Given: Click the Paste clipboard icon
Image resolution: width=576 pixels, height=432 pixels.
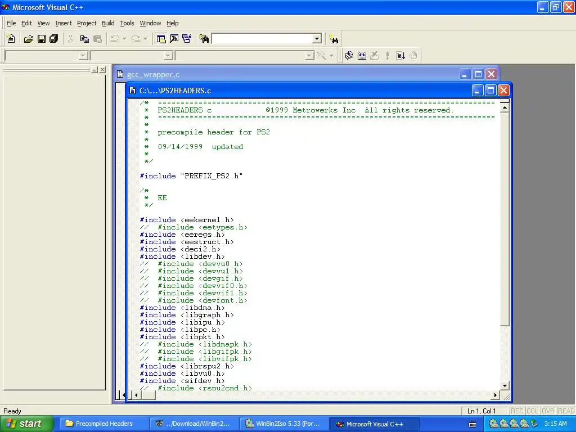Looking at the screenshot, I should 97,39.
